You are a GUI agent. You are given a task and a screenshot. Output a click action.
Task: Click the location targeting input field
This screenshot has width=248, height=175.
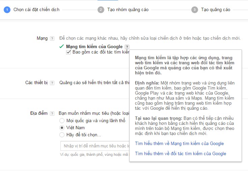pos(95,146)
